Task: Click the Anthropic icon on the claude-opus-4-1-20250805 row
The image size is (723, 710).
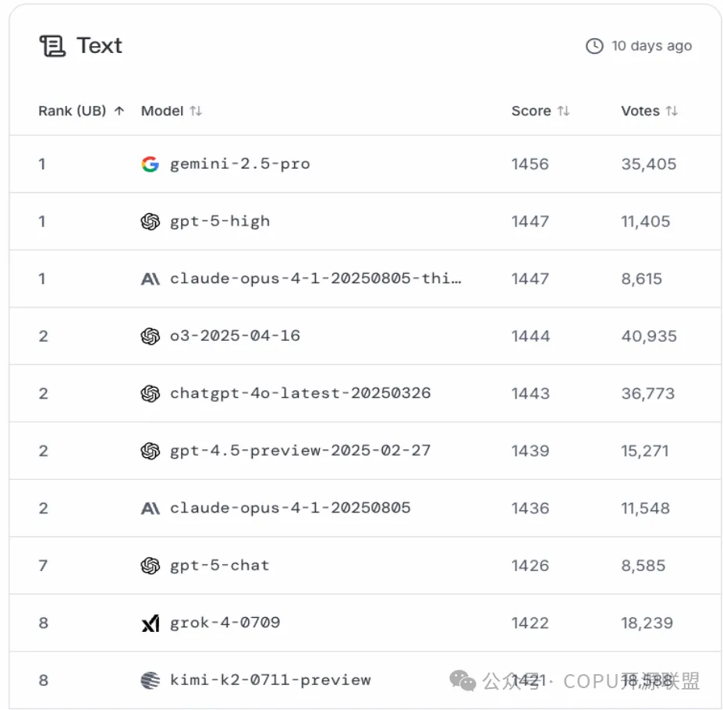Action: pos(150,508)
